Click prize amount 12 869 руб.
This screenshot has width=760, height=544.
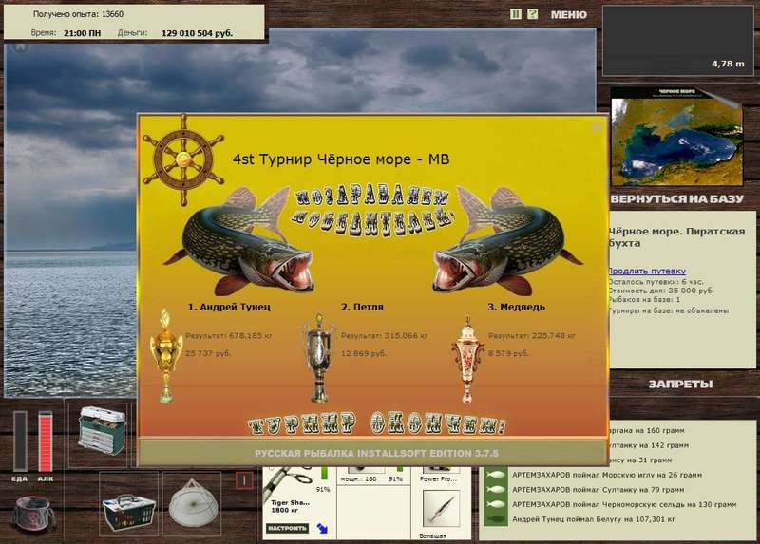coord(364,353)
